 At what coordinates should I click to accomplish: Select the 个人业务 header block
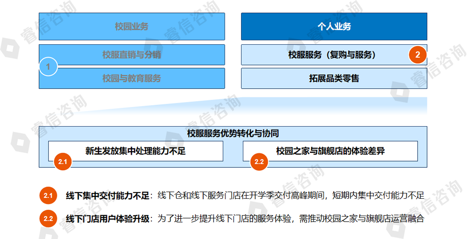coord(334,26)
